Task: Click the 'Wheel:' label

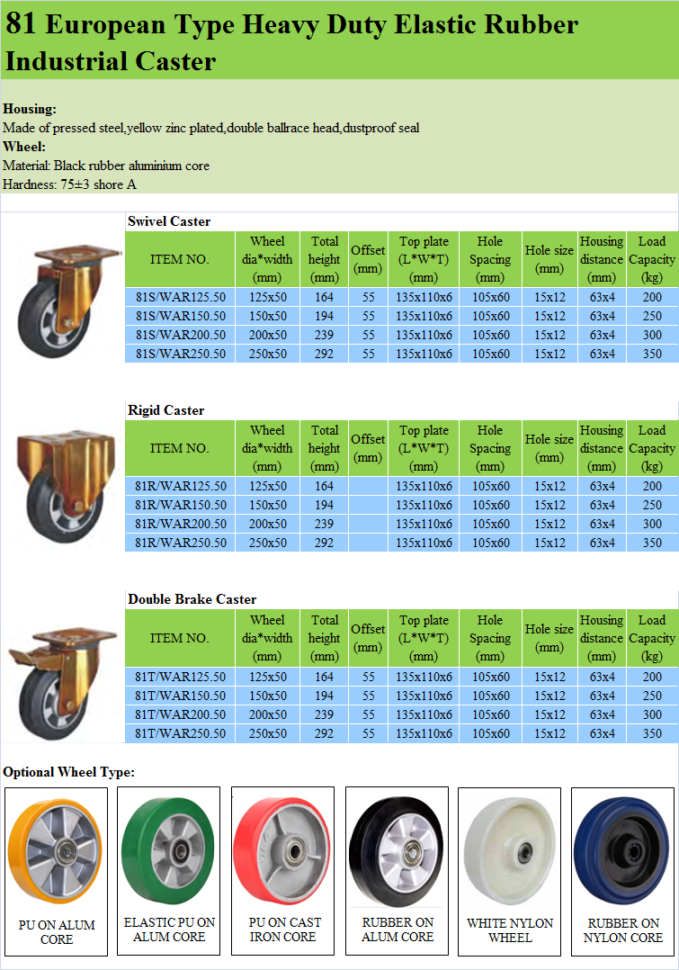Action: coord(24,147)
